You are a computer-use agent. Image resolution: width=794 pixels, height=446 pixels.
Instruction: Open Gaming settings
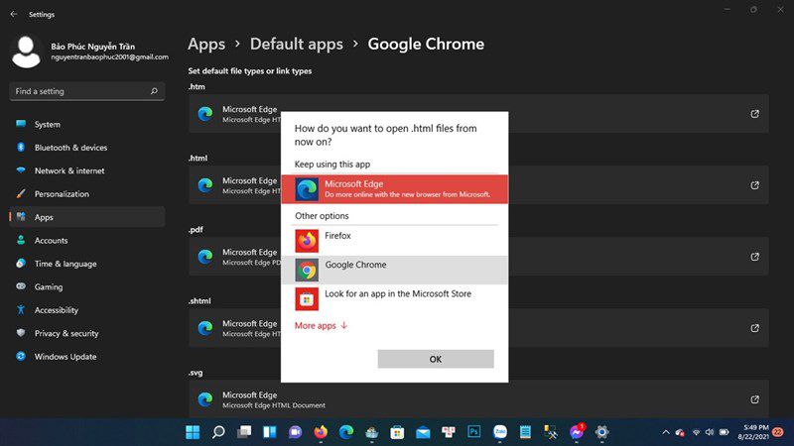pos(87,286)
